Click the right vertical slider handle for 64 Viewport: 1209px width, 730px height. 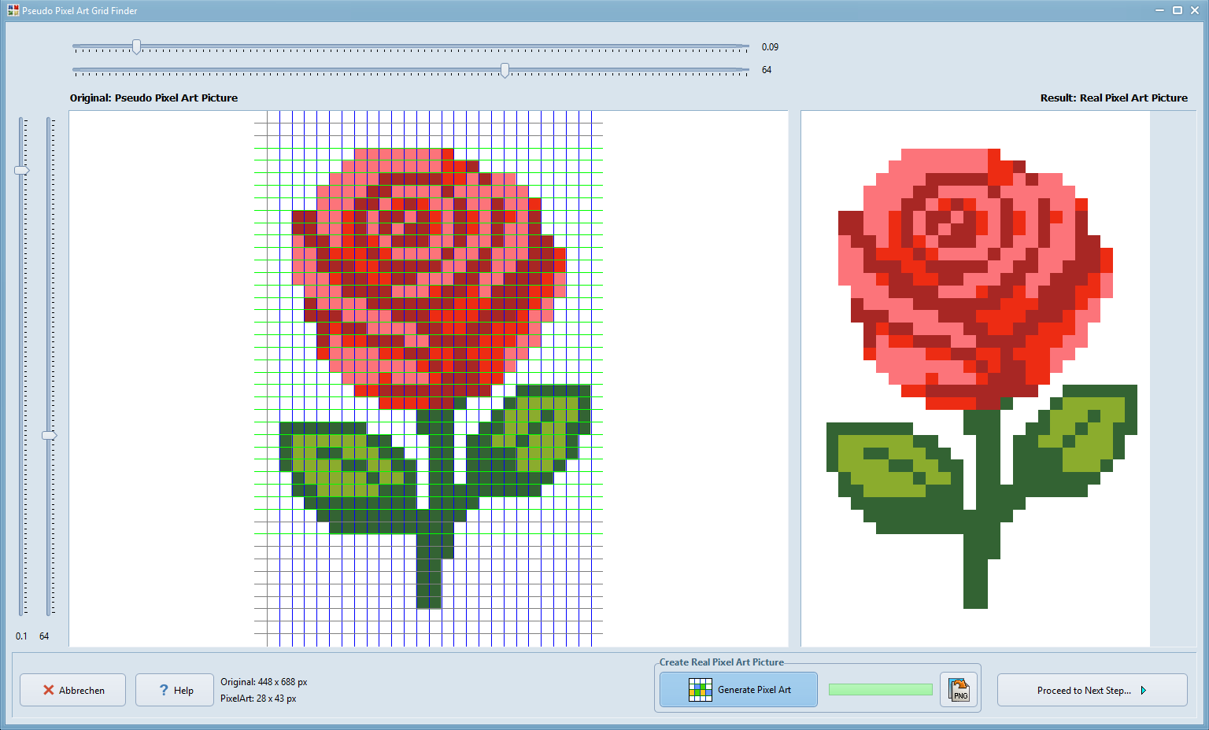click(49, 435)
